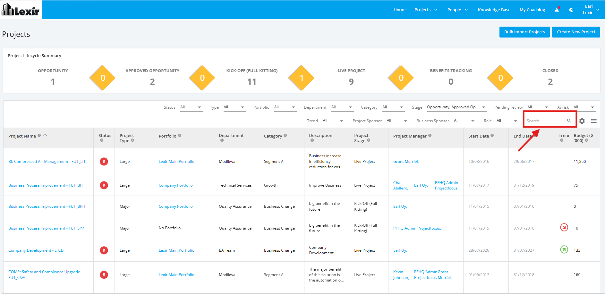Open the Stage filter dropdown

pyautogui.click(x=456, y=107)
